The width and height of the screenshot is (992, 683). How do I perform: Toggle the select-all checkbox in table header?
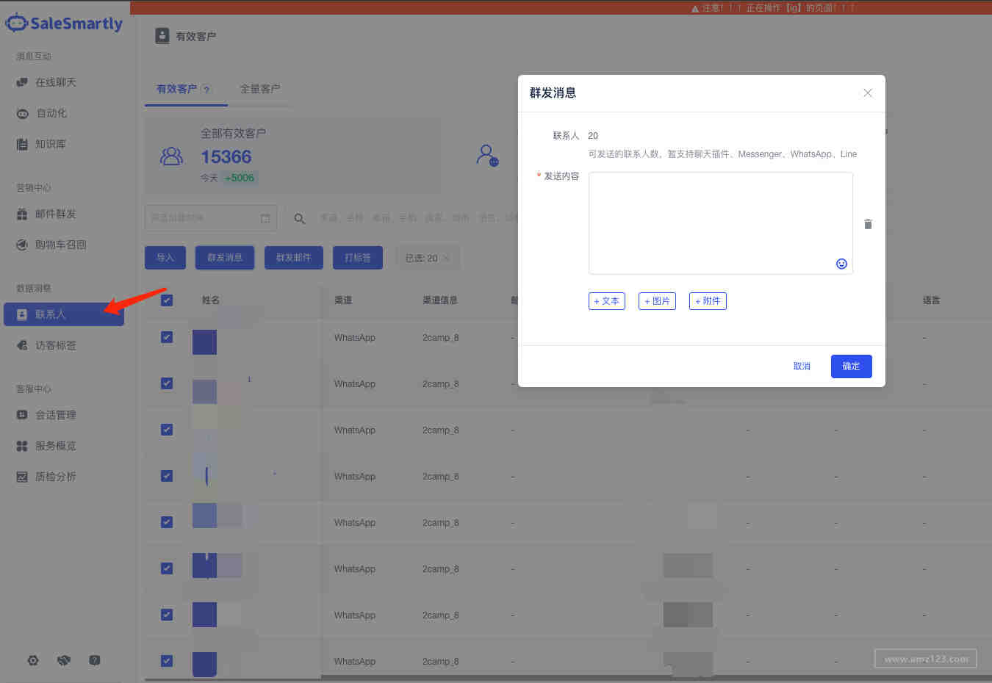(167, 300)
